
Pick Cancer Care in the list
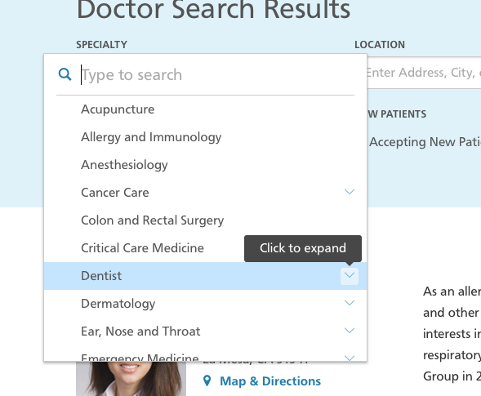click(x=194, y=193)
